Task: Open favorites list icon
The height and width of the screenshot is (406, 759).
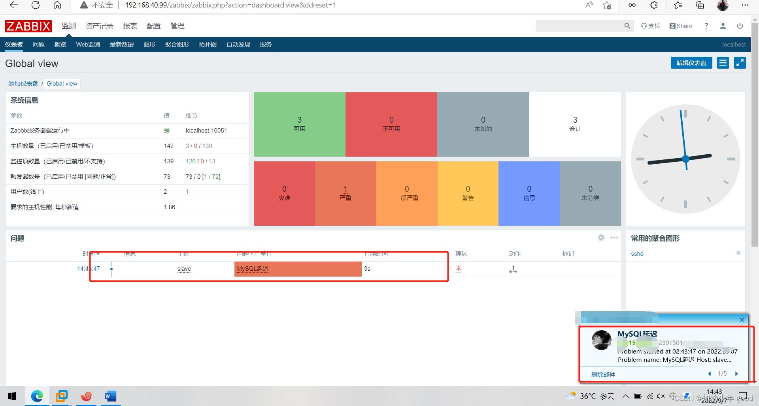Action: pos(678,5)
